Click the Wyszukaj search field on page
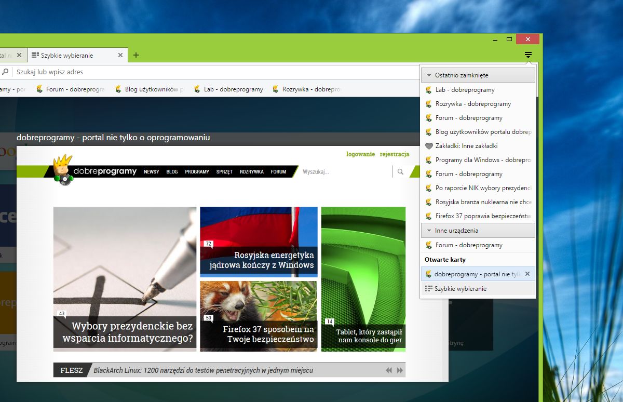 point(345,172)
